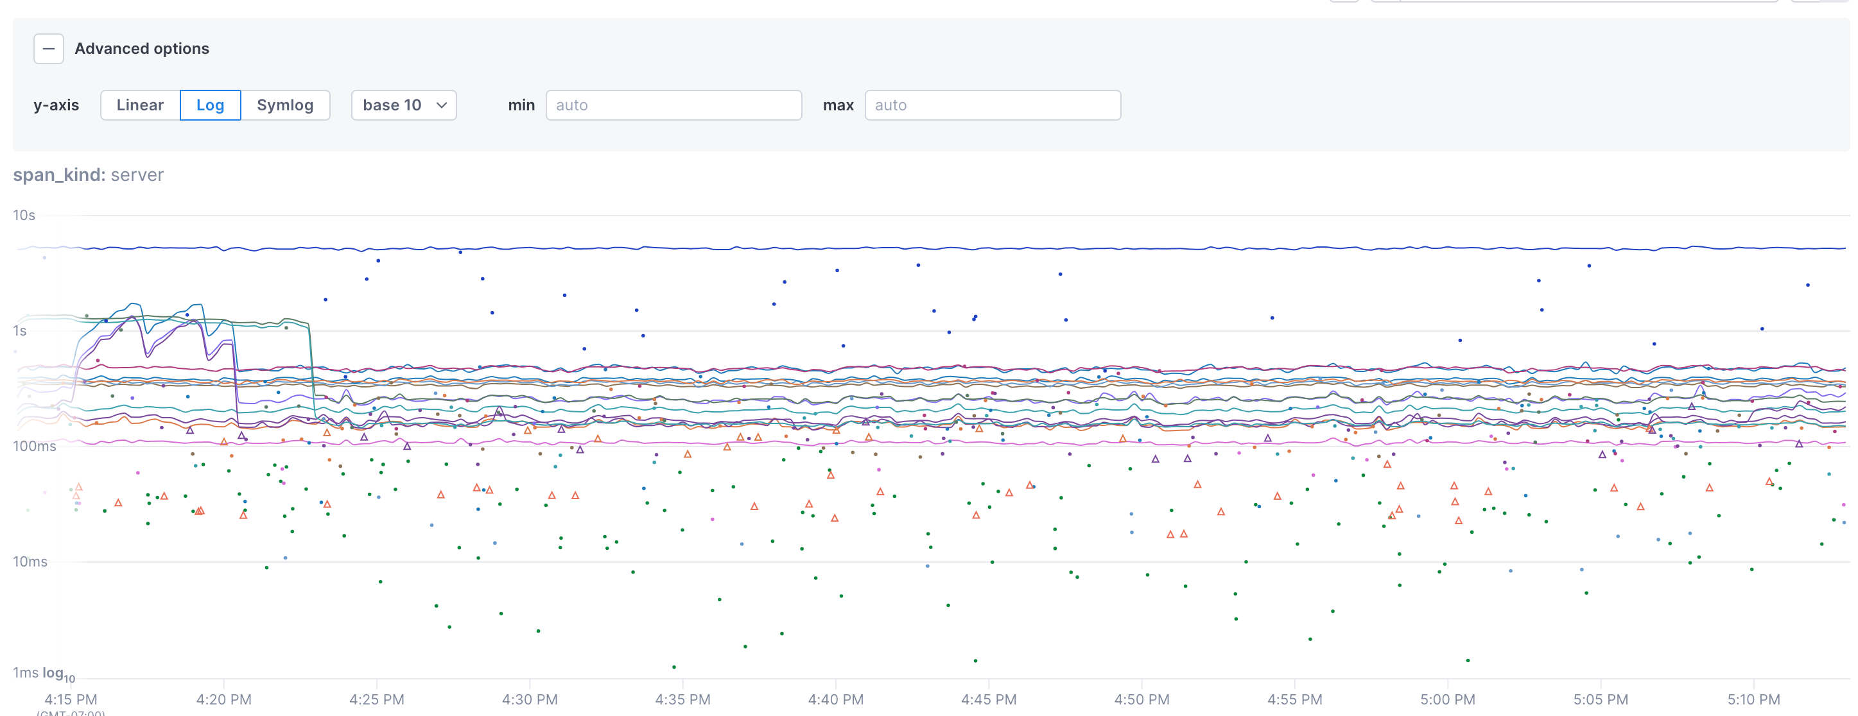Click the 100ms y-axis label
Screen dimensions: 1858x716
34,447
